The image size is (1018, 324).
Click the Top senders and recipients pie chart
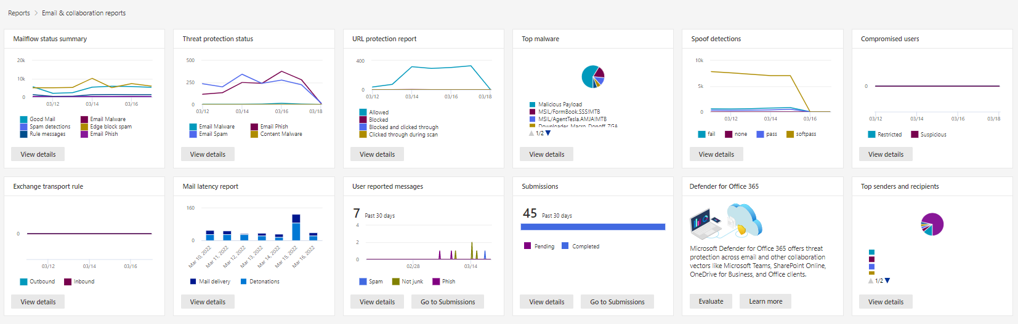click(932, 224)
